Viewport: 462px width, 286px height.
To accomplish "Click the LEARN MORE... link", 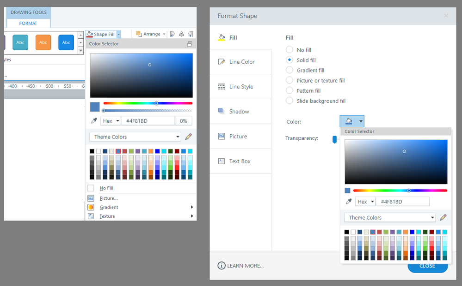I will tap(246, 266).
